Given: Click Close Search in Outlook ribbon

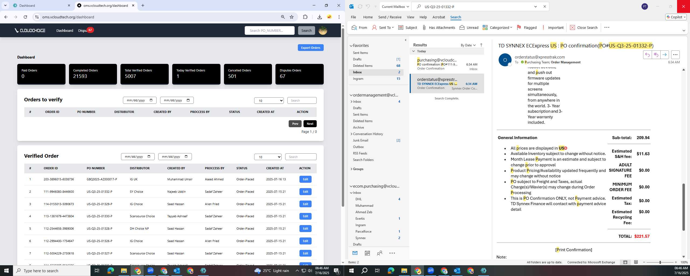Looking at the screenshot, I should (584, 27).
